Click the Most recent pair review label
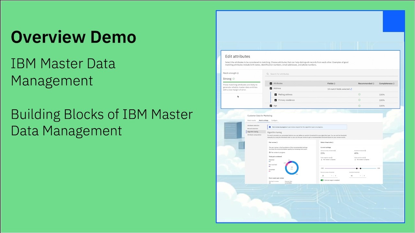This screenshot has height=233, width=415. click(276, 178)
